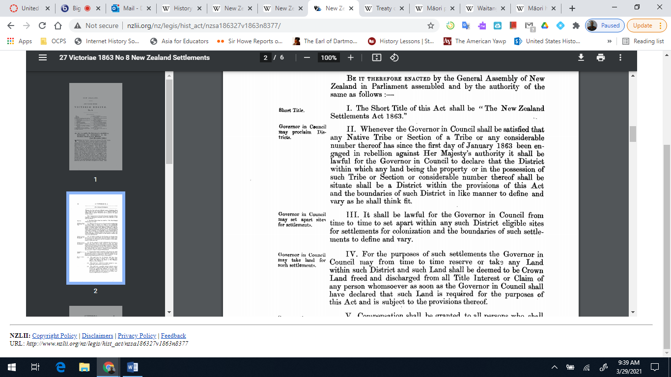Image resolution: width=671 pixels, height=377 pixels.
Task: Click the Short Title margin note
Action: tap(292, 110)
